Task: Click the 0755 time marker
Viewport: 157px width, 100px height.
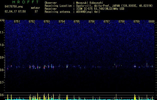Action: [x=77, y=21]
